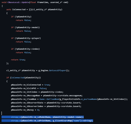The image size is (131, 124).
Task: Click 'm_szPrintName' in the second strcpy_s call
Action: [42, 121]
